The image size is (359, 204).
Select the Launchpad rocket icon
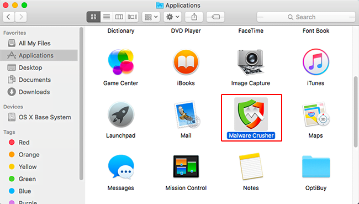point(120,114)
